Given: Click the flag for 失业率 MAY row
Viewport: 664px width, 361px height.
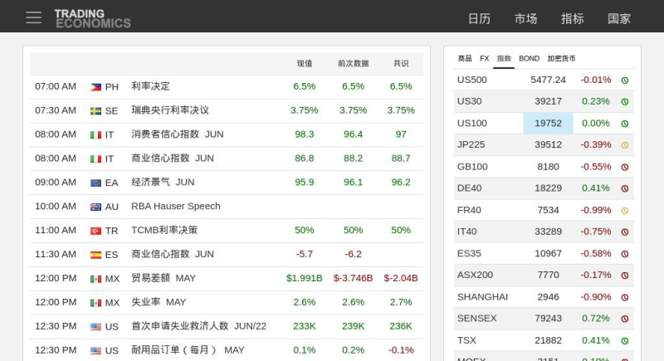Looking at the screenshot, I should coord(95,303).
